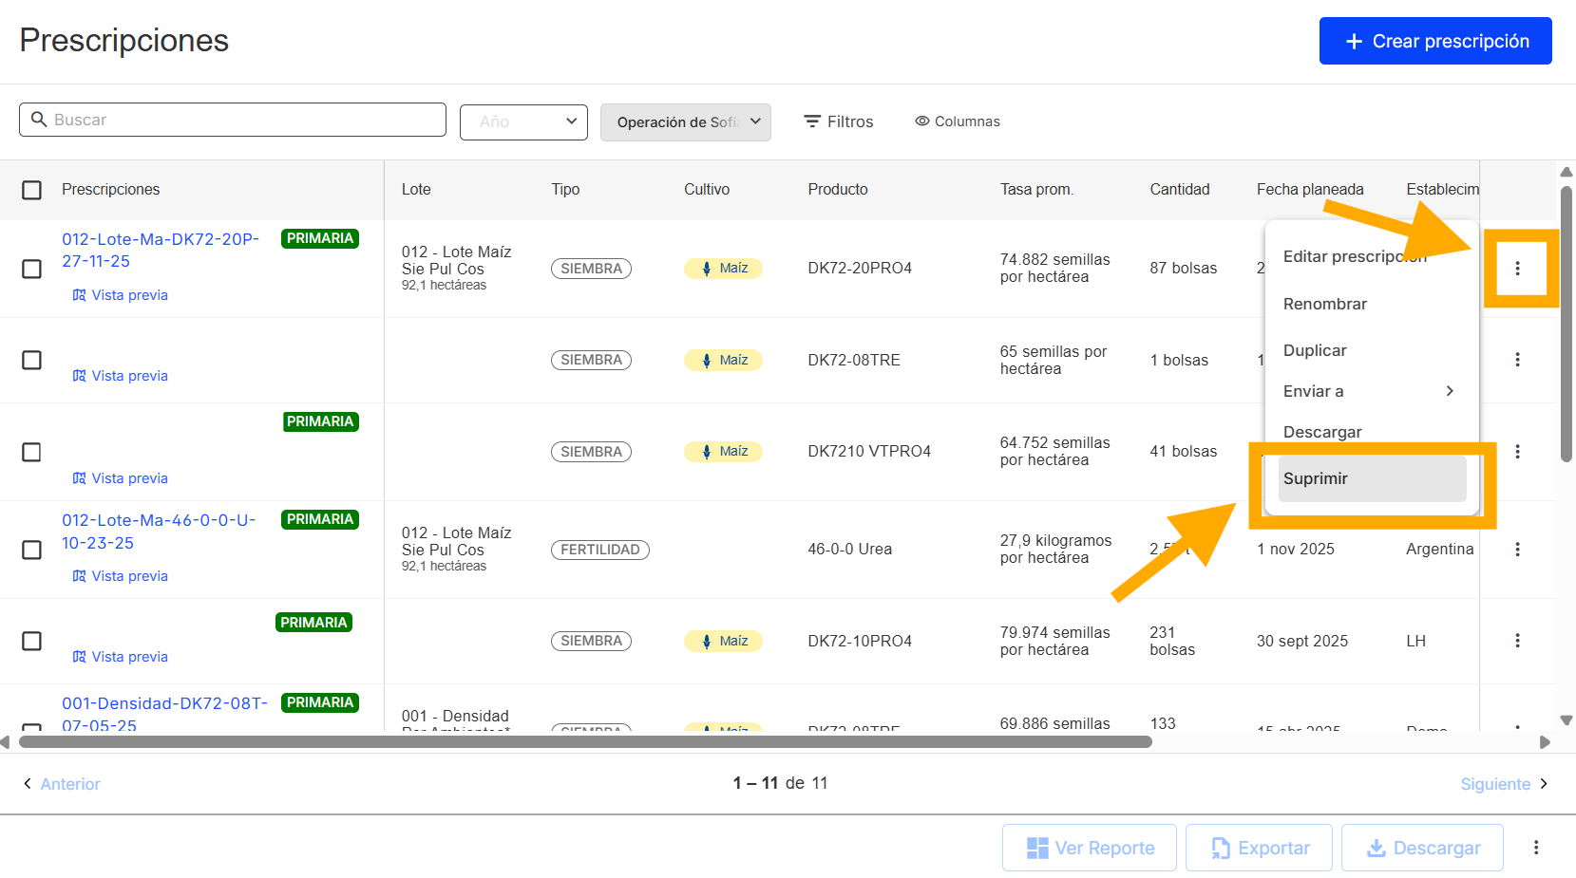Open the Operación de Sofi dropdown

(x=686, y=121)
